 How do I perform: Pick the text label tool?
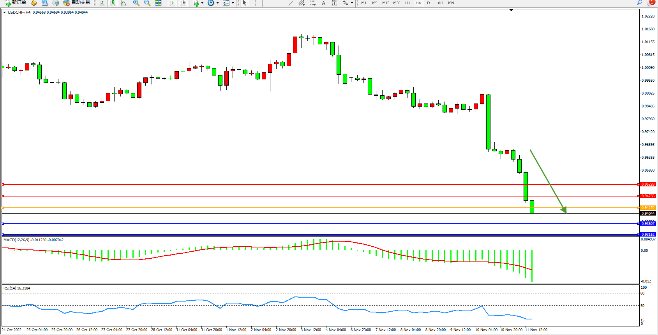tap(323, 3)
